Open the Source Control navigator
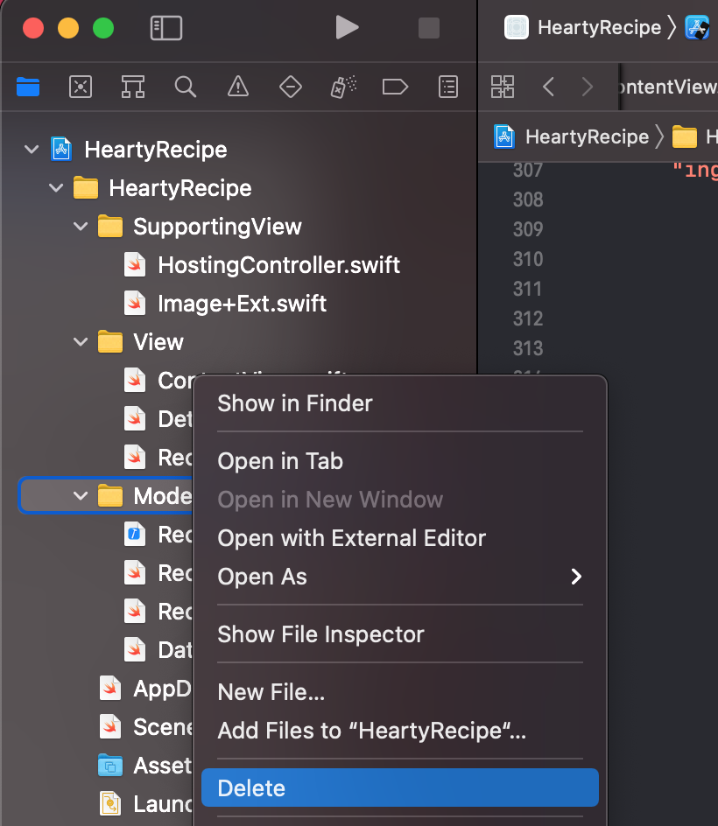The width and height of the screenshot is (718, 826). (x=81, y=87)
